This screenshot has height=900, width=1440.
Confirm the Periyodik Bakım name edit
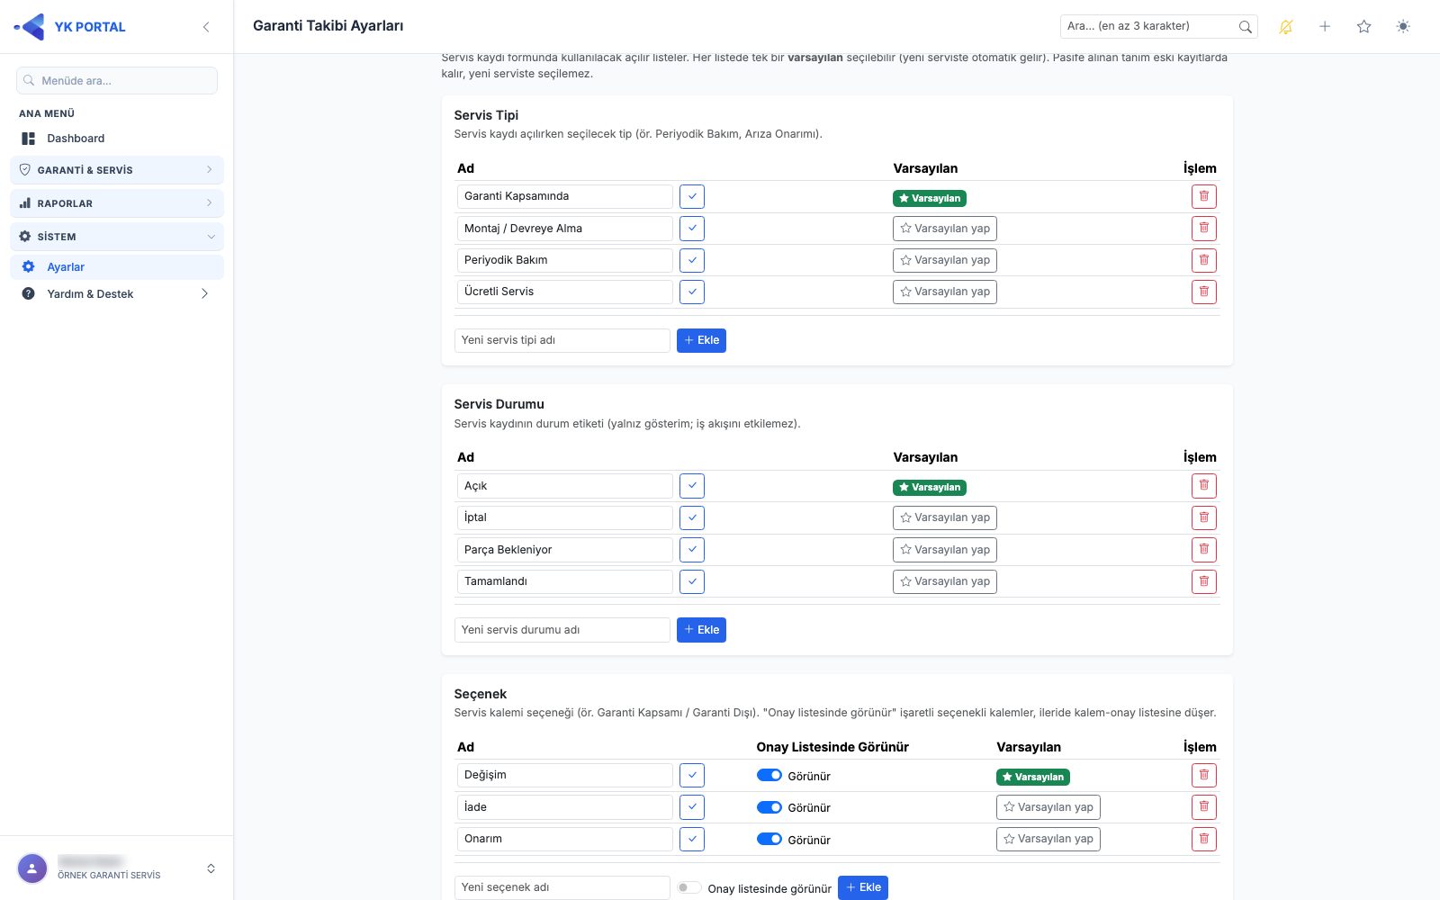coord(692,260)
